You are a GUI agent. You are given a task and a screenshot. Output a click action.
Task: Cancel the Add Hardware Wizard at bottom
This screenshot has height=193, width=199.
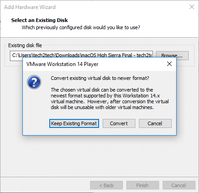(x=179, y=185)
